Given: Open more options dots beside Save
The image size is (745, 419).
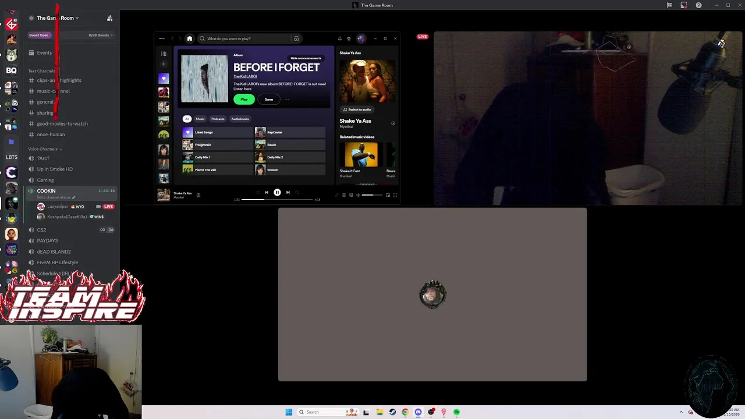Looking at the screenshot, I should tap(286, 100).
